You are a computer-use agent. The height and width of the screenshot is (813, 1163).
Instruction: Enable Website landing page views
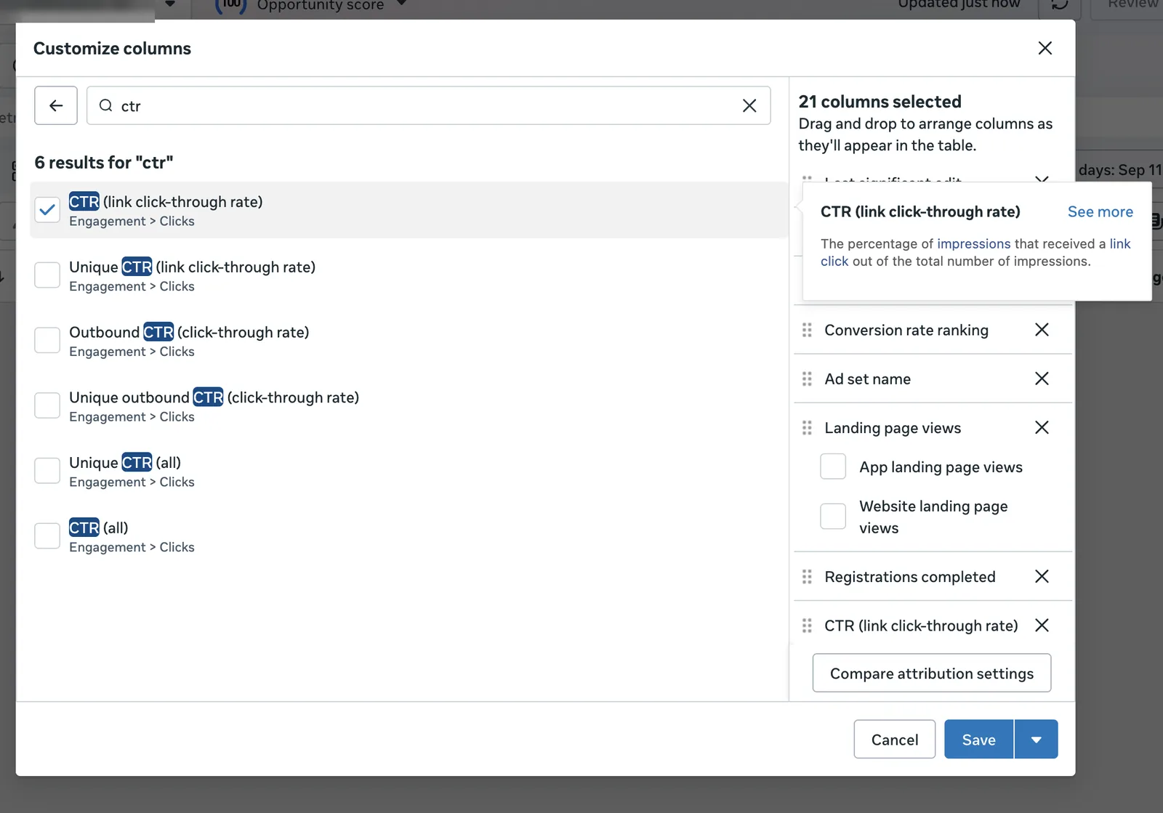(x=833, y=517)
